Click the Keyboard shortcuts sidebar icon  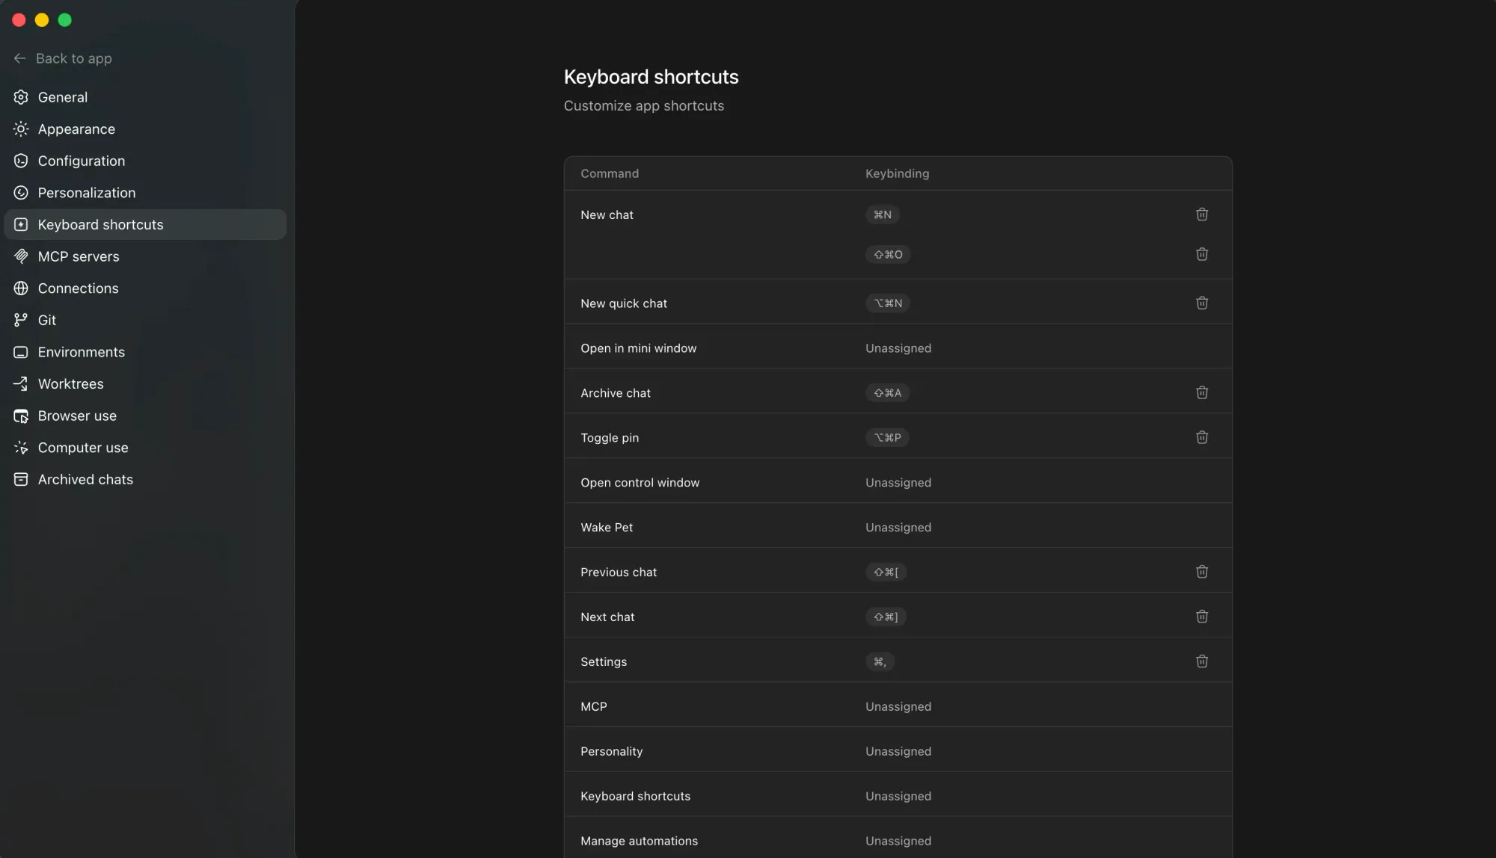[21, 225]
